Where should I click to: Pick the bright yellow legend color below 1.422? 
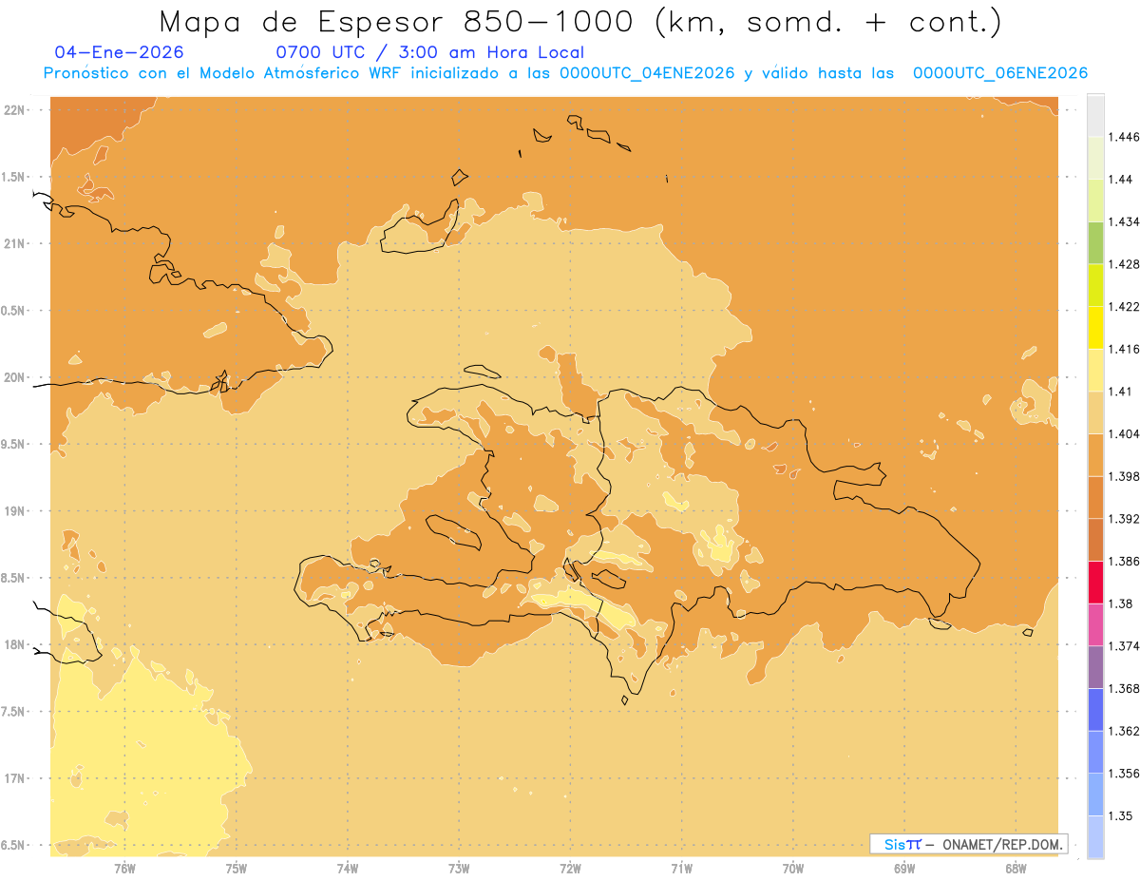tap(1095, 327)
